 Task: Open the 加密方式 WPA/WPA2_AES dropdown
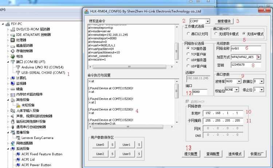point(258,57)
